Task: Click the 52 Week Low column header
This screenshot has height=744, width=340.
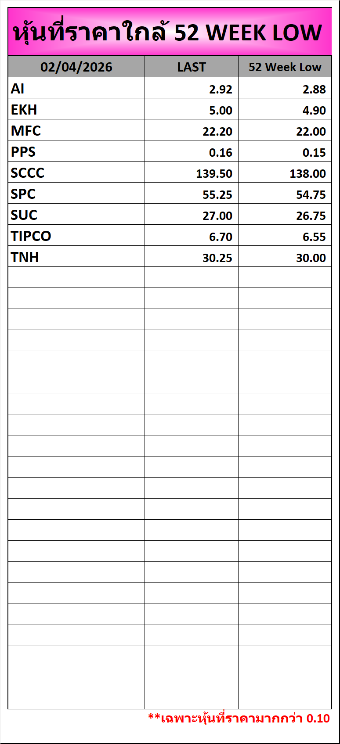Action: click(285, 67)
